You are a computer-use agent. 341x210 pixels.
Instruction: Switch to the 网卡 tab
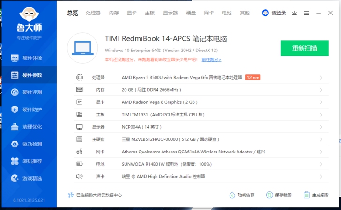tap(209, 13)
